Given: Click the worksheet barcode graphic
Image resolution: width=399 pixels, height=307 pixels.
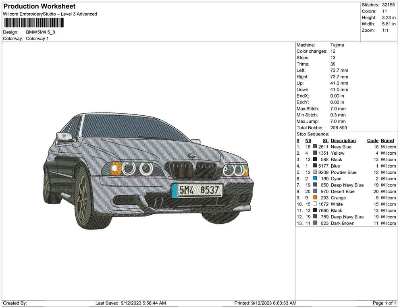Looking at the screenshot, I should (33, 23).
